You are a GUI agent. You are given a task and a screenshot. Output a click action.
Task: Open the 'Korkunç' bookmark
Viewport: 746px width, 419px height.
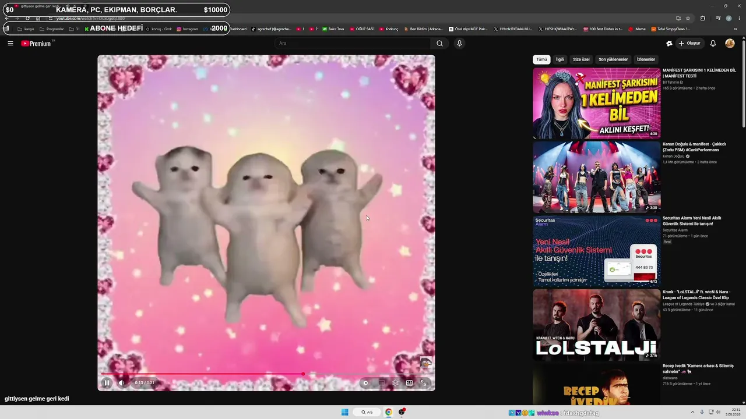click(389, 29)
